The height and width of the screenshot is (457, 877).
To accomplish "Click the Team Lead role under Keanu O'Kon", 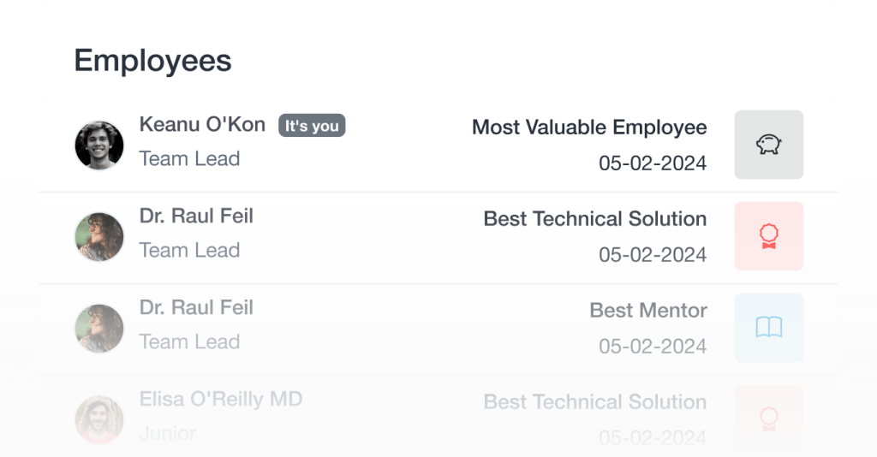I will tap(189, 159).
